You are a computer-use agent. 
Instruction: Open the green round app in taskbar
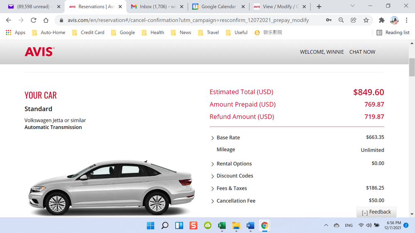point(208,226)
